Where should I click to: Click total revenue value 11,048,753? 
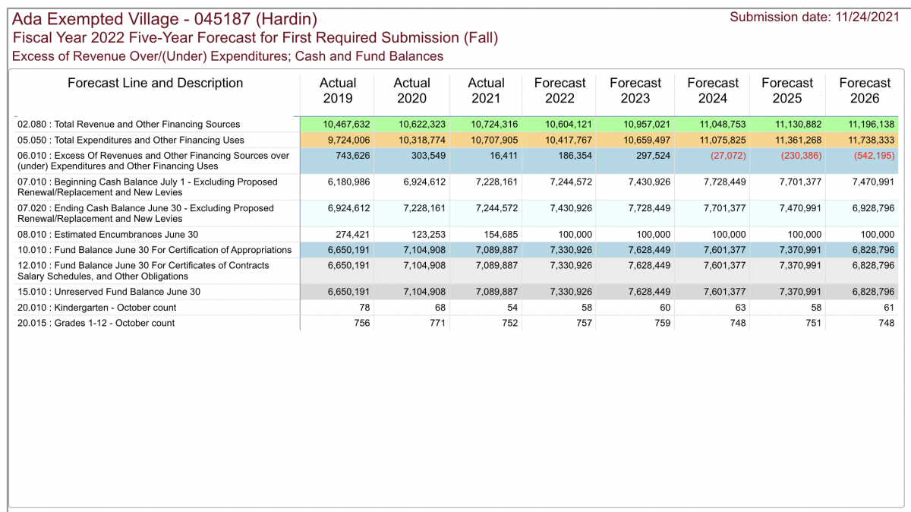pos(723,124)
